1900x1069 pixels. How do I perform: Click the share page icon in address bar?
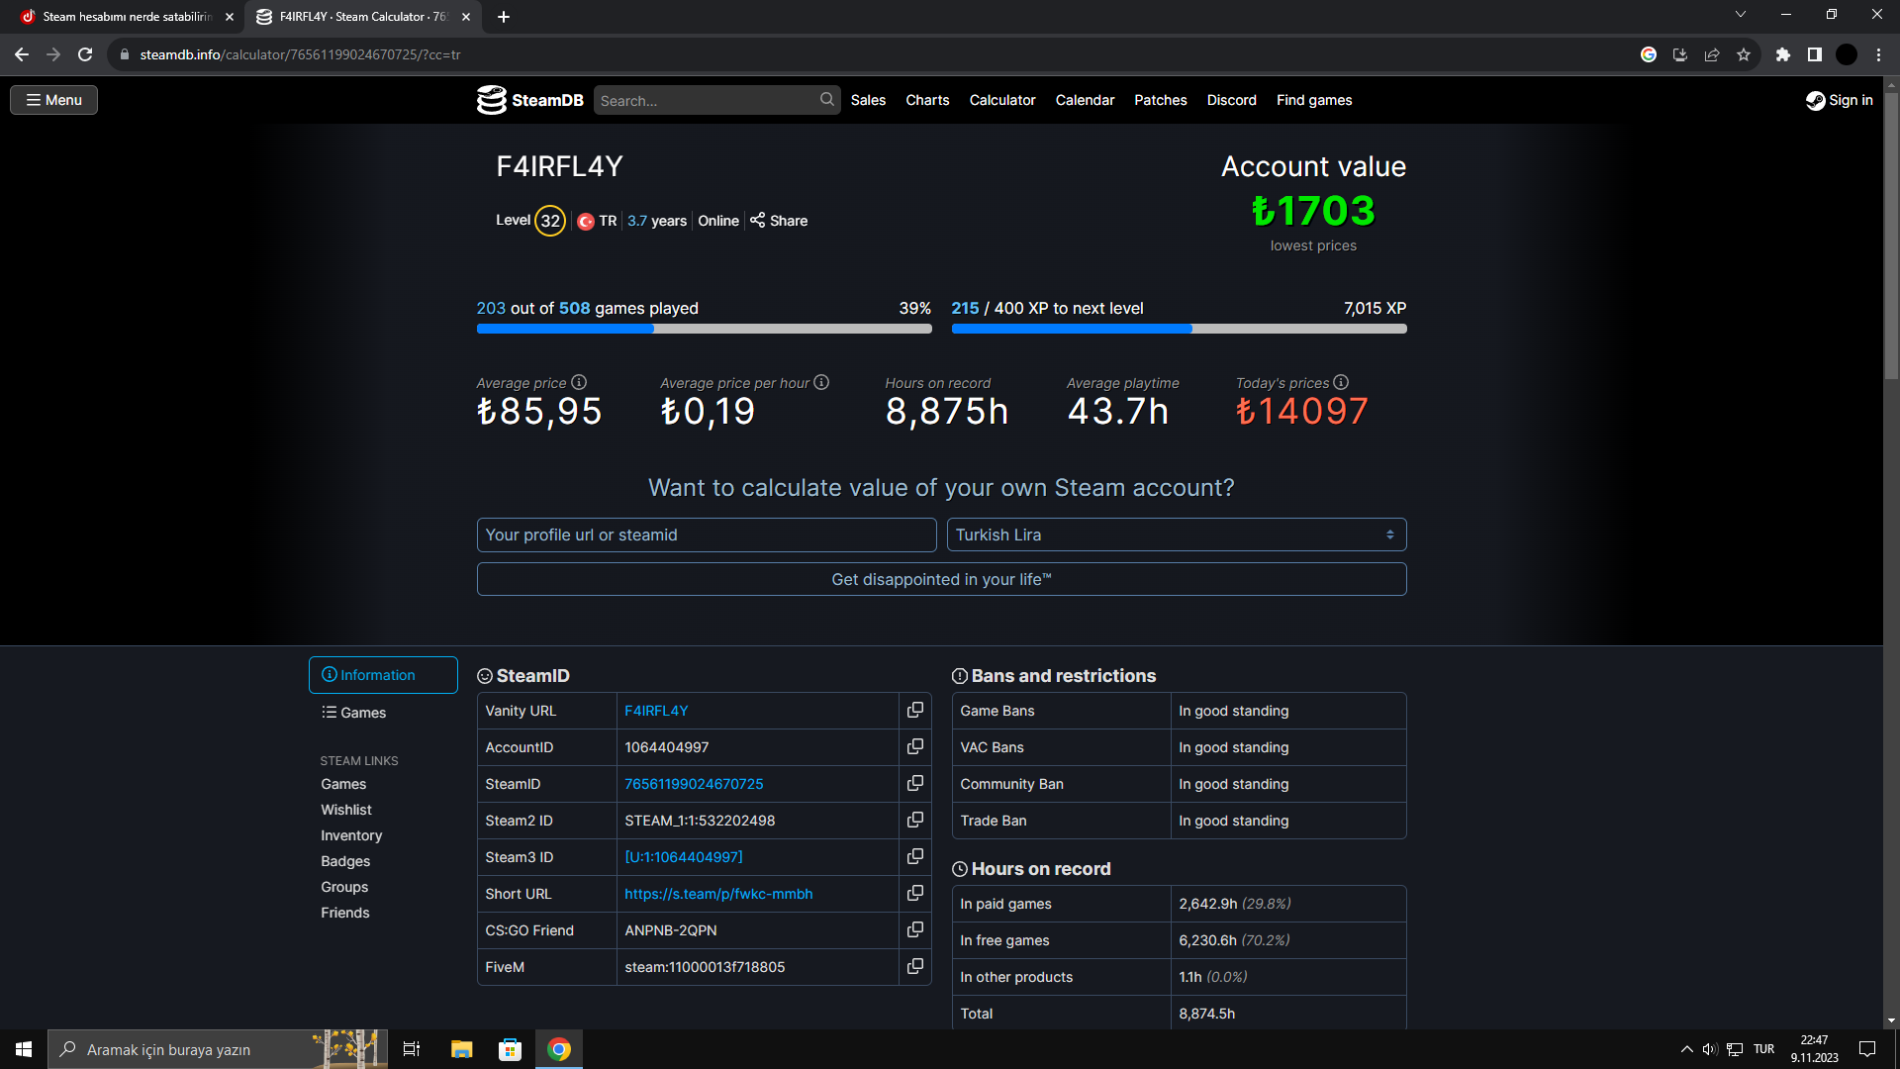1712,54
